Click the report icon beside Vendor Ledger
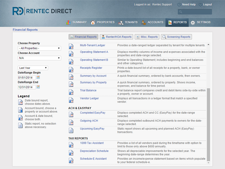The height and width of the screenshot is (169, 225). [x=71, y=100]
